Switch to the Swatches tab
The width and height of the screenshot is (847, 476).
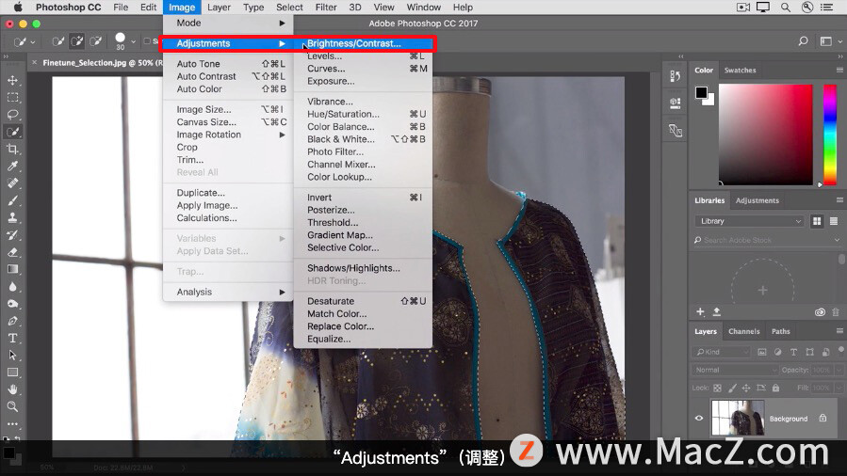click(x=740, y=70)
